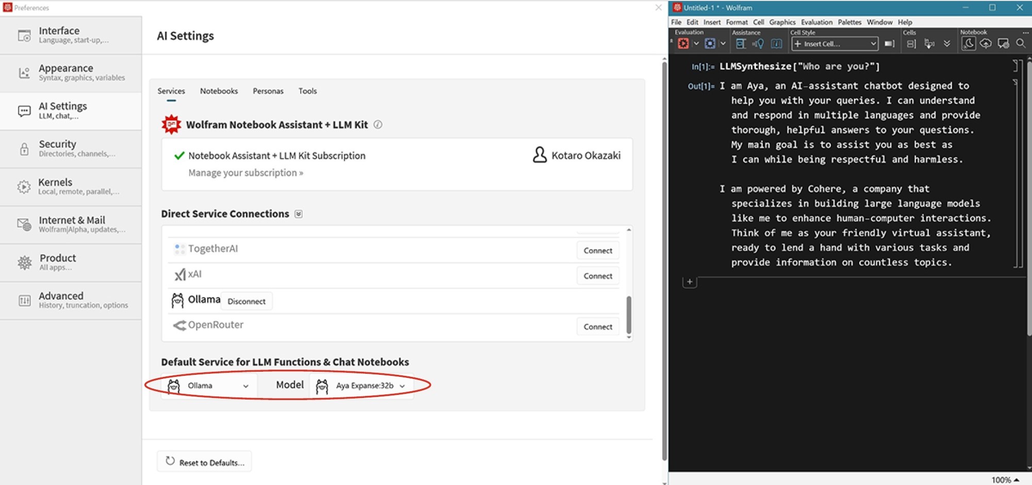Viewport: 1032px width, 485px height.
Task: Switch to the Notebooks tab
Action: [219, 91]
